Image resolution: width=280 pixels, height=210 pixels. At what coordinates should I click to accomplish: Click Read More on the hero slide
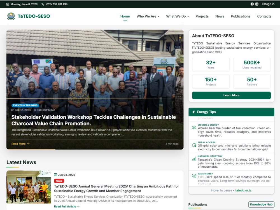pyautogui.click(x=20, y=144)
